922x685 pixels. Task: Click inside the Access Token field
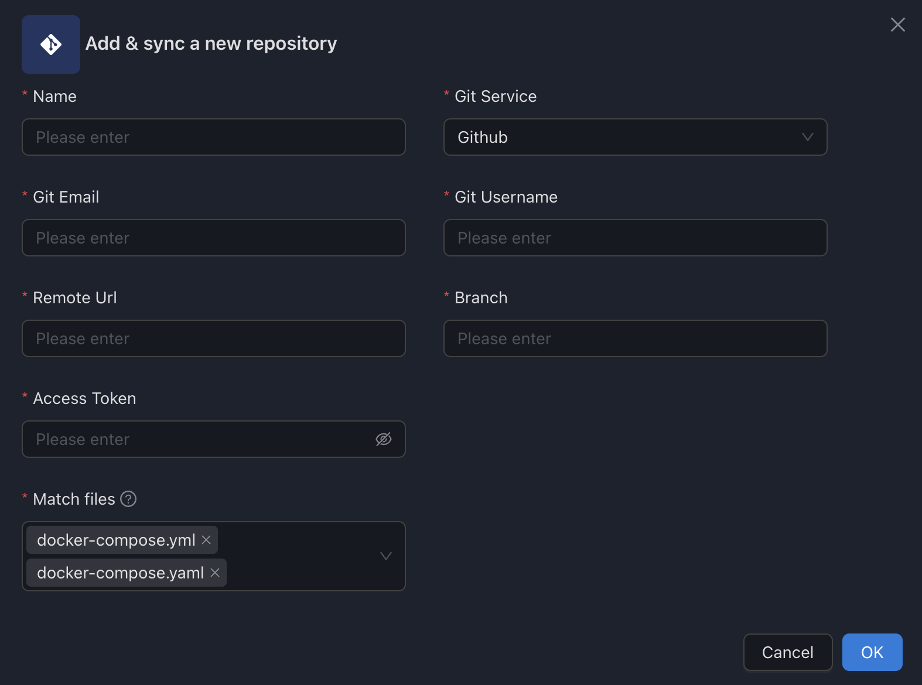point(199,439)
